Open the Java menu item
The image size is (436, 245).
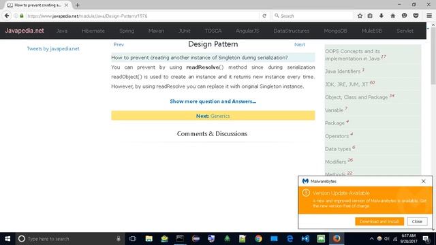62,31
